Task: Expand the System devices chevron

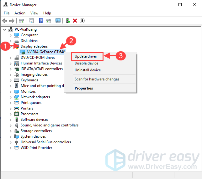Action: (11, 137)
